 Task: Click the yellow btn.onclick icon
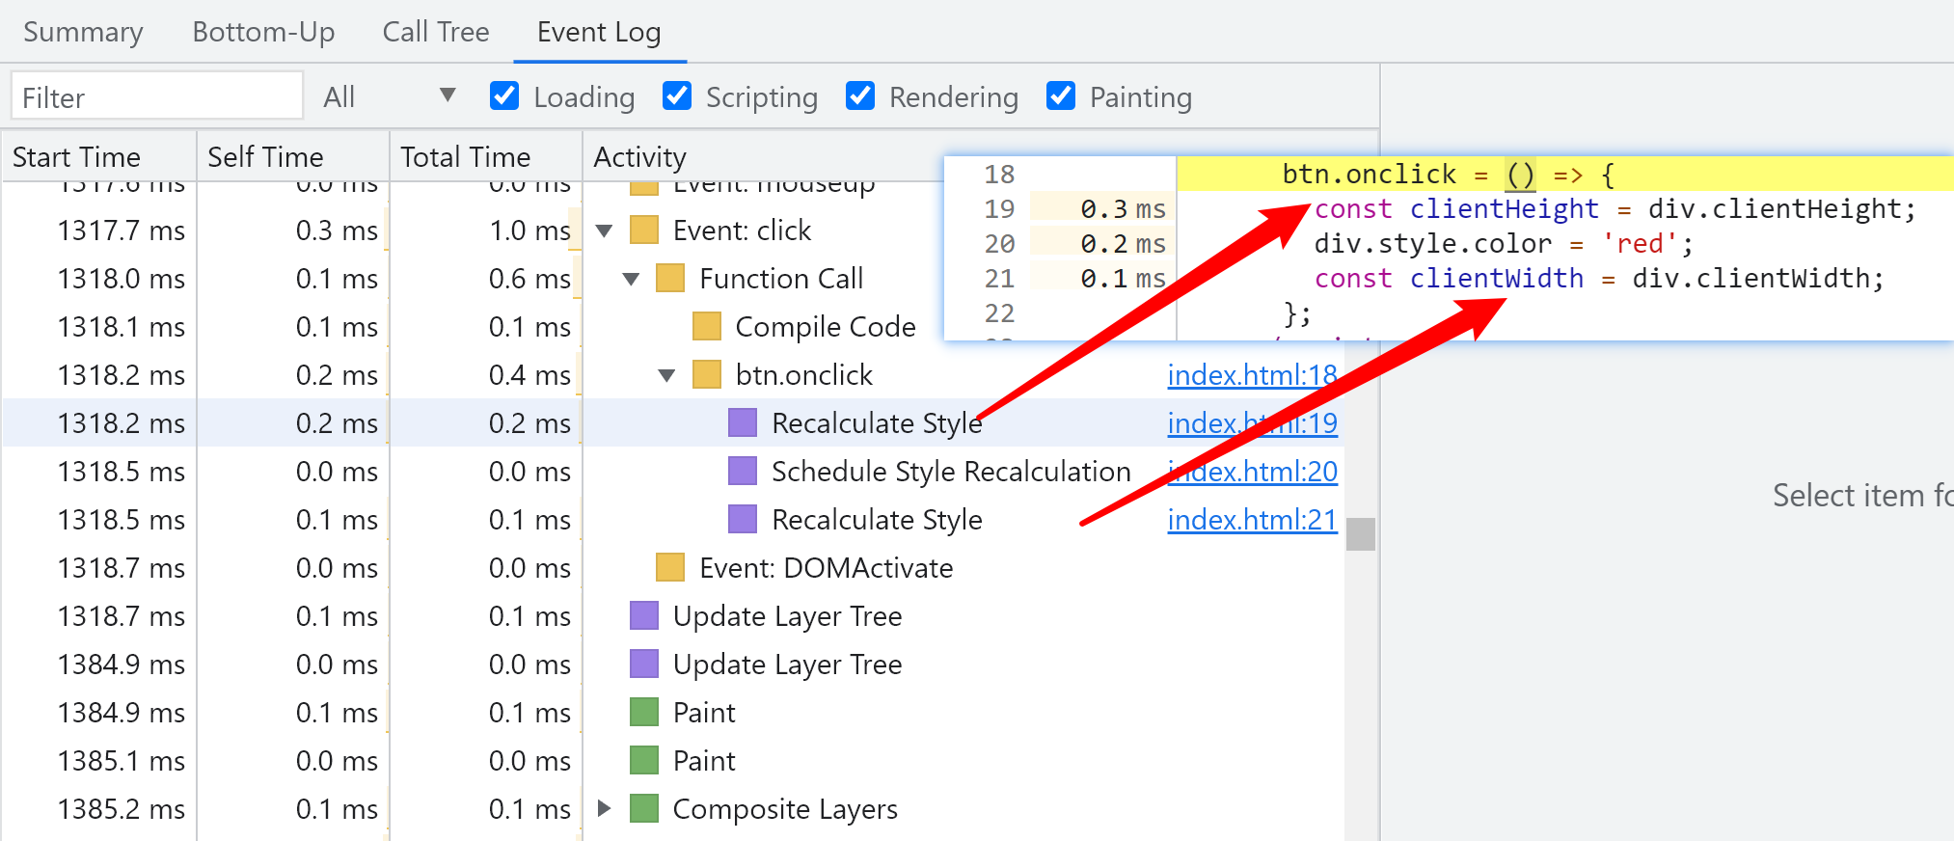[707, 375]
